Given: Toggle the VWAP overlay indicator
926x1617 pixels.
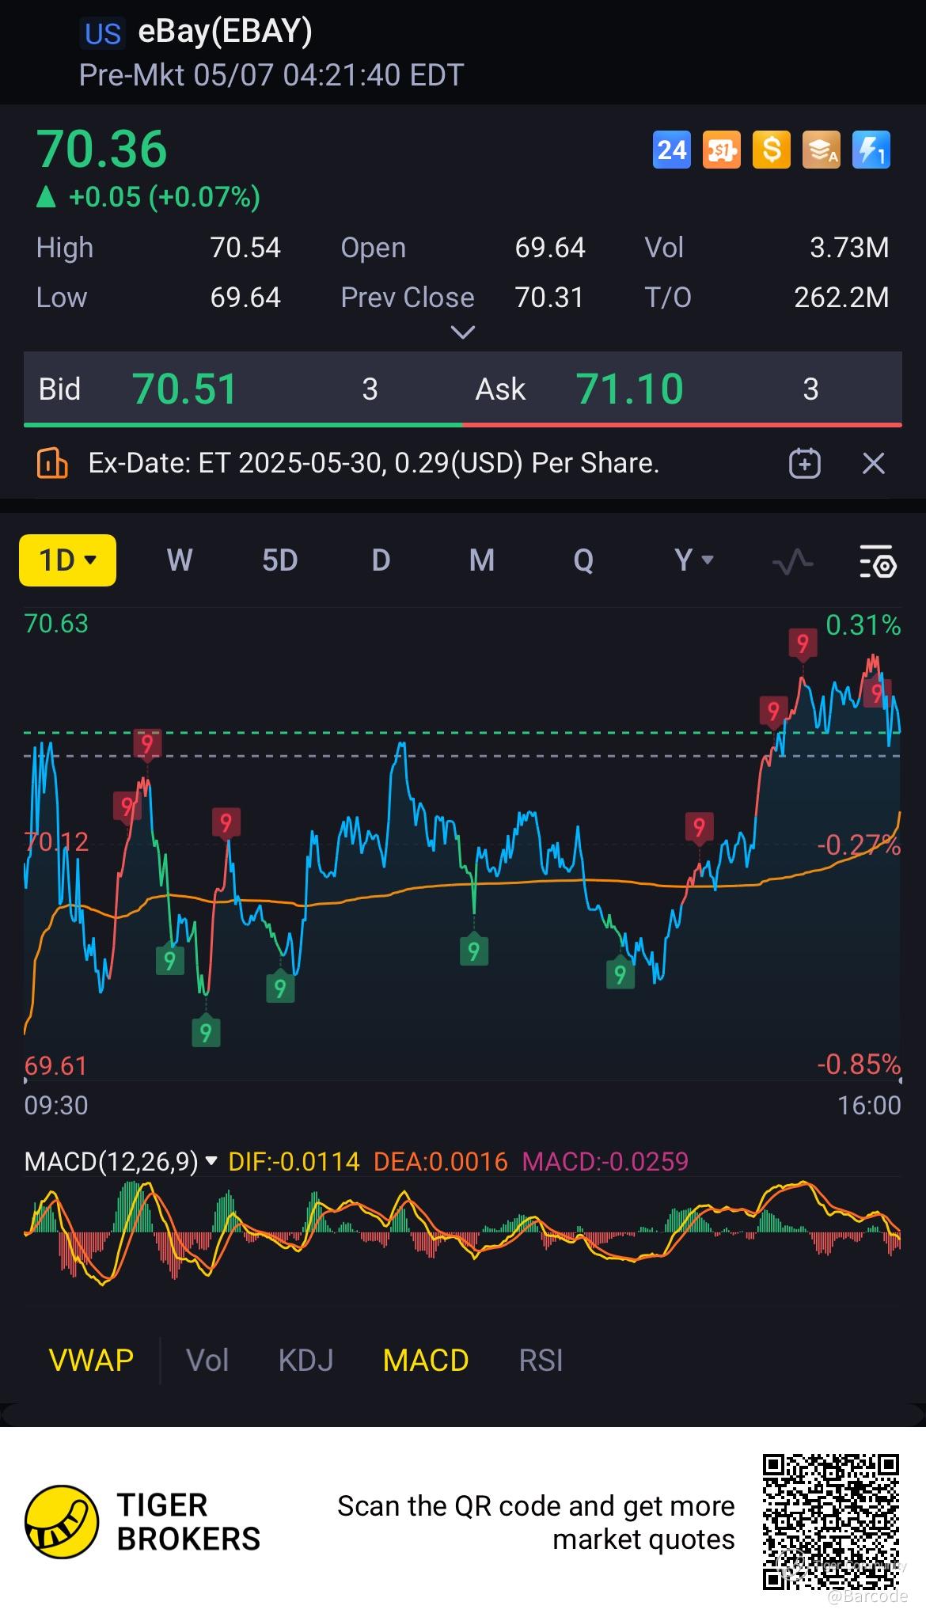Looking at the screenshot, I should [91, 1361].
